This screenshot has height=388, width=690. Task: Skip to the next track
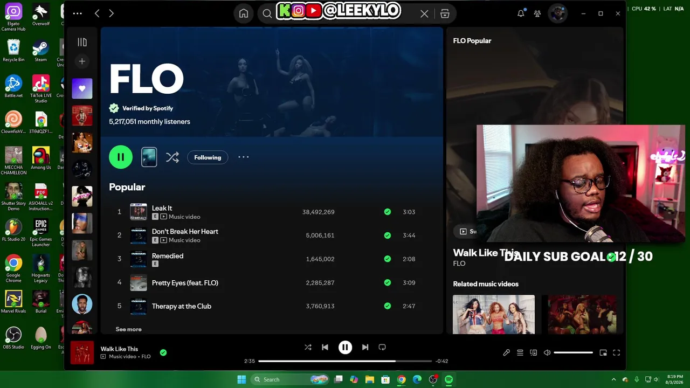tap(365, 348)
